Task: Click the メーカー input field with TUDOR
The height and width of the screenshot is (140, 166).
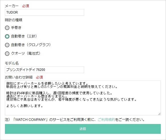Action: [x=44, y=12]
